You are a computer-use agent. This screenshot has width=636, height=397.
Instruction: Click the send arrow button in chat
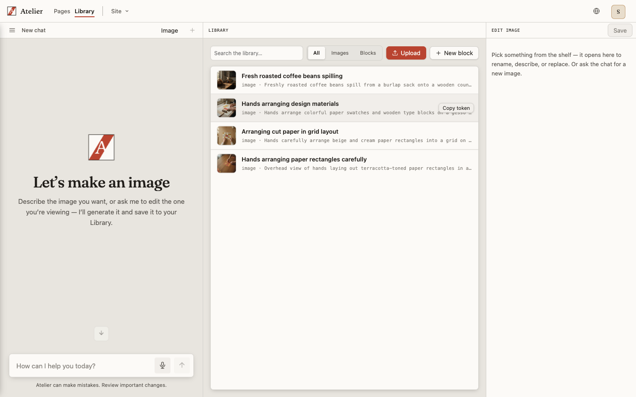click(182, 365)
